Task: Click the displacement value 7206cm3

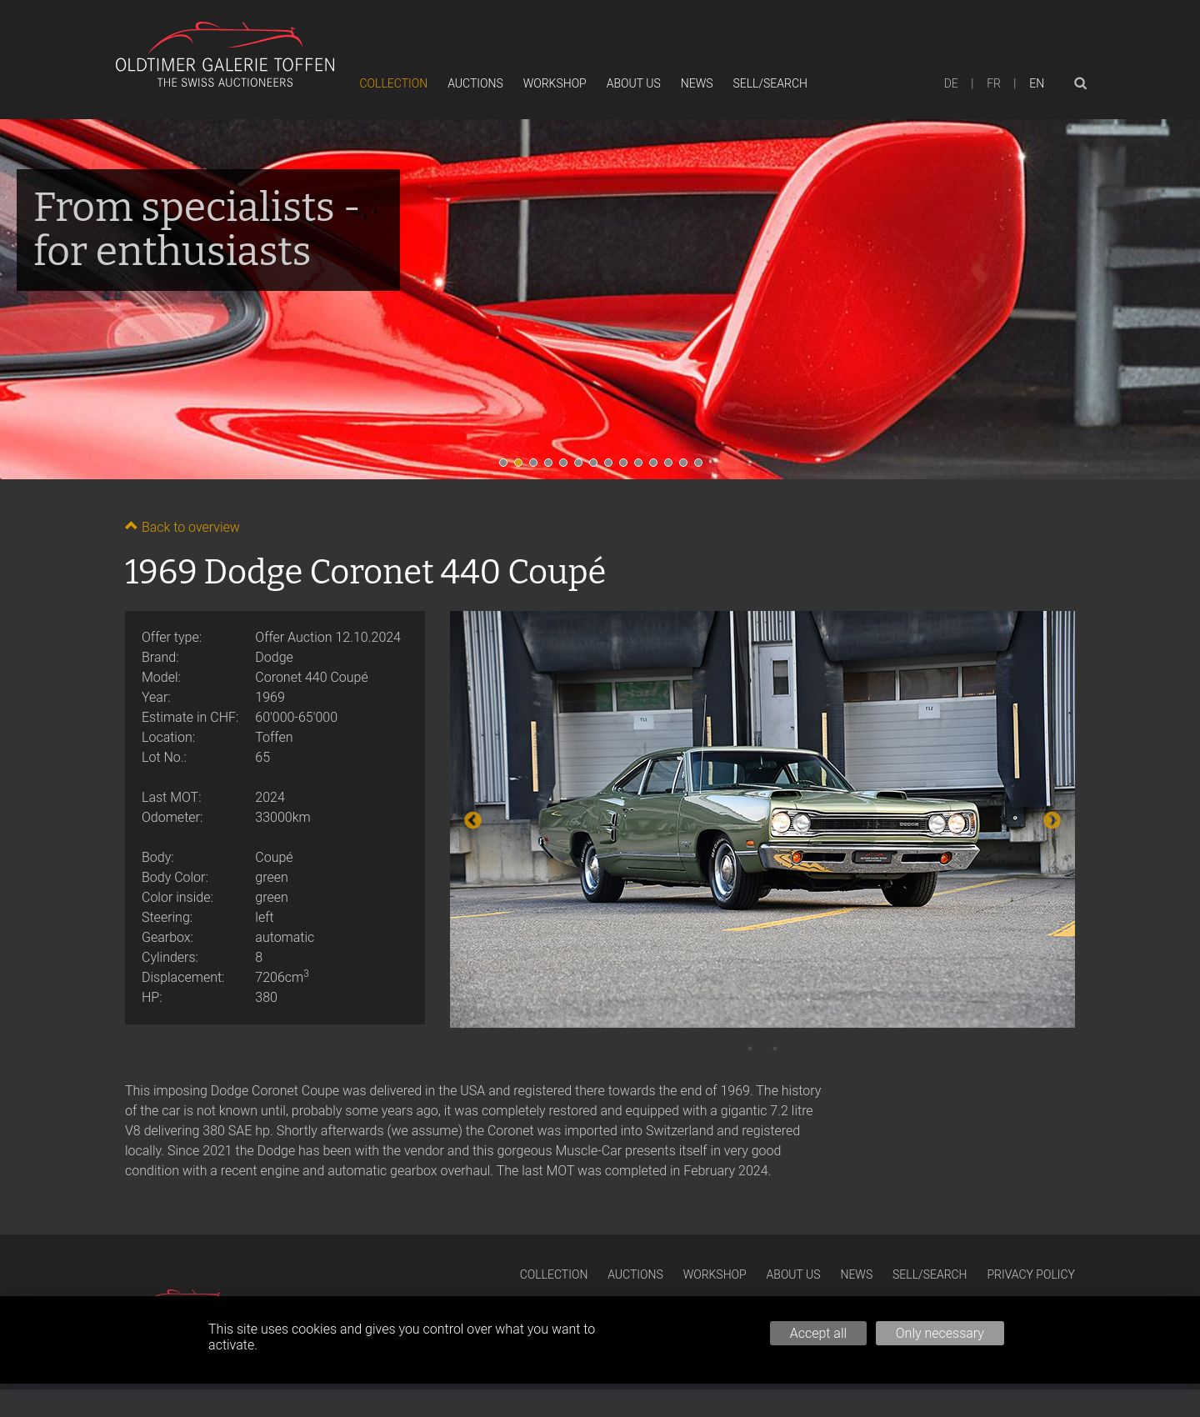Action: (282, 976)
